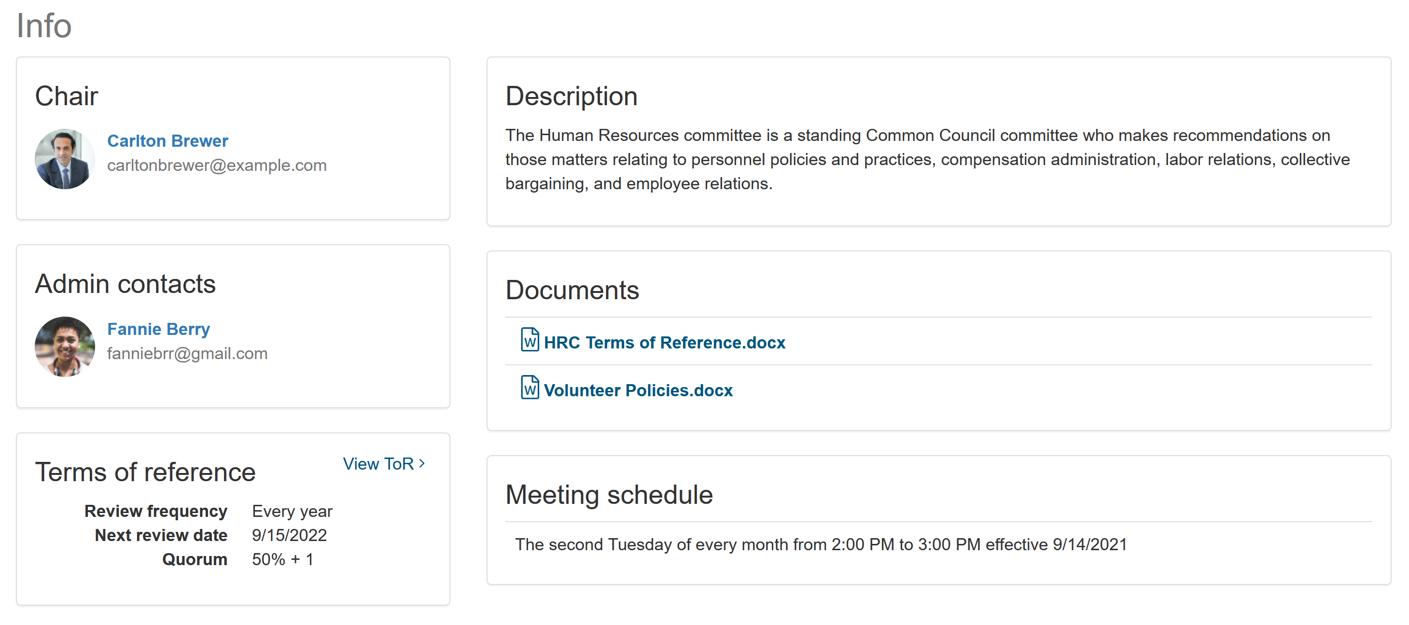Click the chevron arrow after View ToR

tap(422, 463)
